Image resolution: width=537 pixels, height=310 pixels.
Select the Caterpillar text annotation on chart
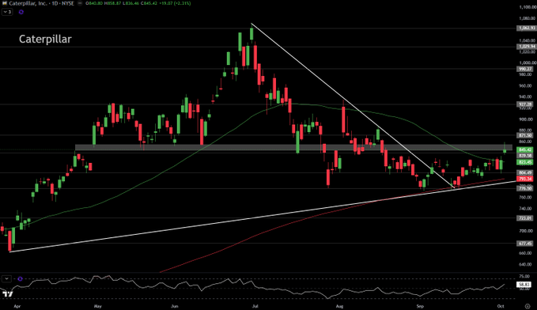(45, 39)
